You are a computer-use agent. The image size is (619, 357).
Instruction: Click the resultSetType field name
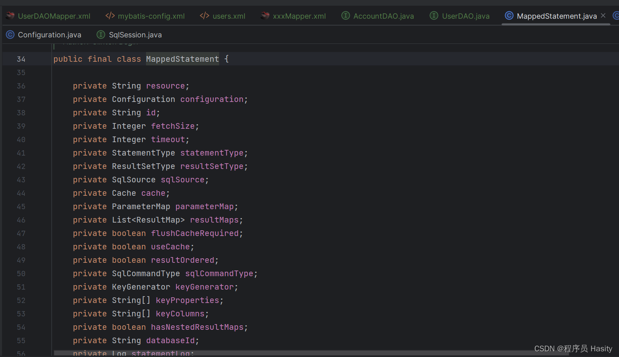pyautogui.click(x=212, y=166)
